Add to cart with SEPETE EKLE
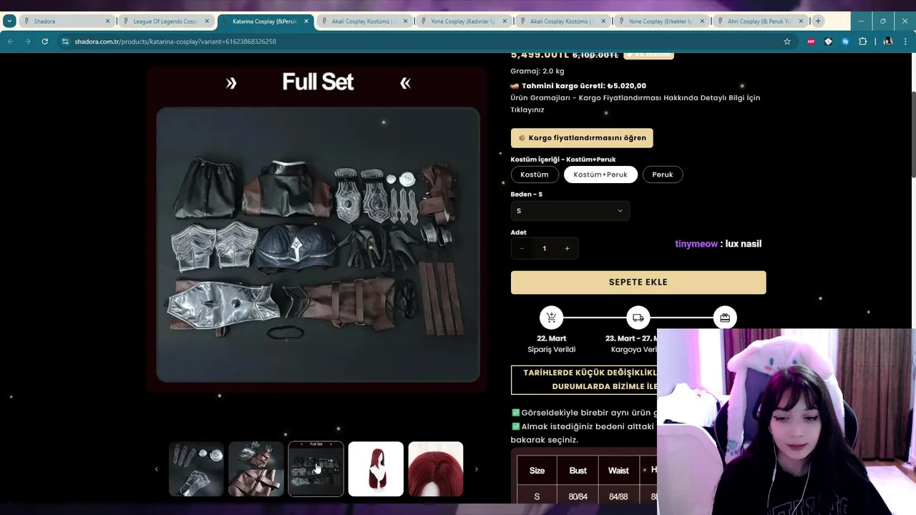The image size is (916, 515). (638, 283)
